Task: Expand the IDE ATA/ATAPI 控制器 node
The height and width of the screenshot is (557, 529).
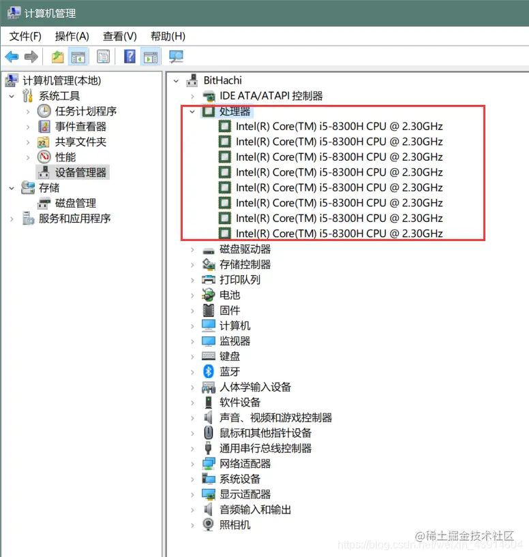Action: point(192,96)
